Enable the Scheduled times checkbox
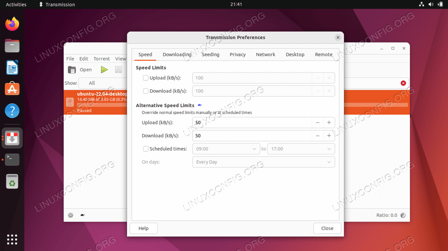The width and height of the screenshot is (448, 251). [x=146, y=149]
